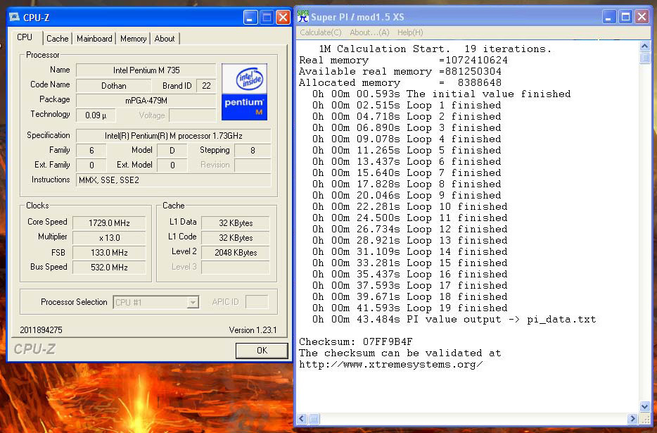The width and height of the screenshot is (657, 433).
Task: Click the Package value 'mPGA-479M'
Action: [x=146, y=101]
